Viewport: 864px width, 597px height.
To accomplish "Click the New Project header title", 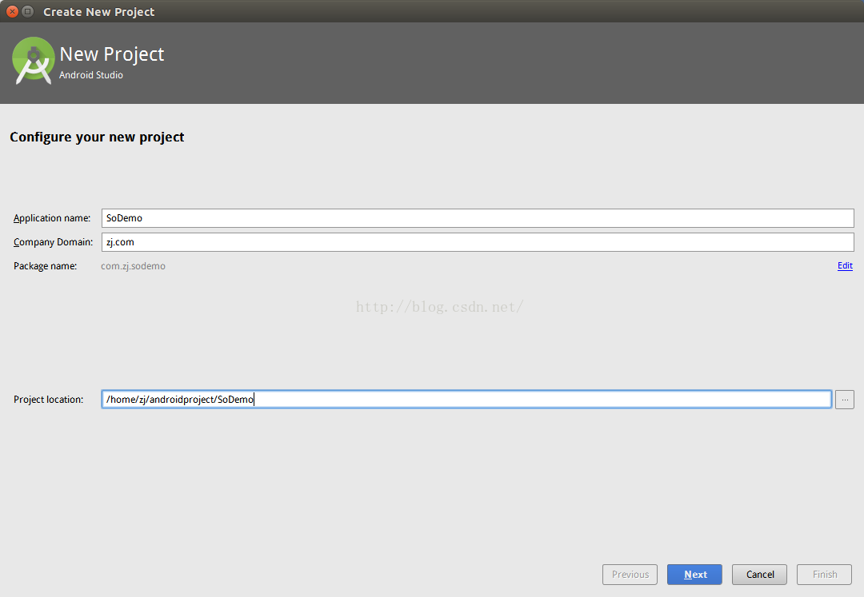I will (112, 54).
